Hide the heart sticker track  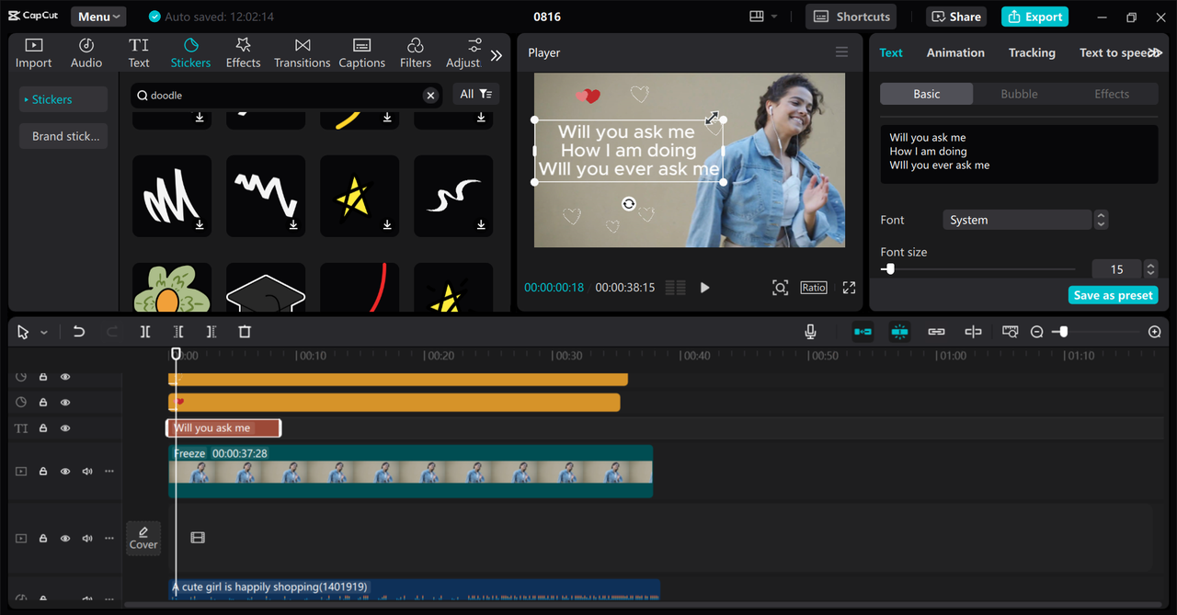pos(65,403)
